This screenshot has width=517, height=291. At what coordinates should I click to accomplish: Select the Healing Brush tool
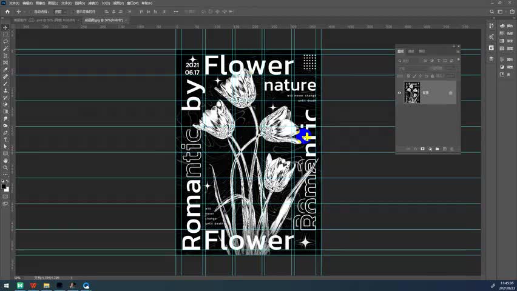click(x=5, y=76)
